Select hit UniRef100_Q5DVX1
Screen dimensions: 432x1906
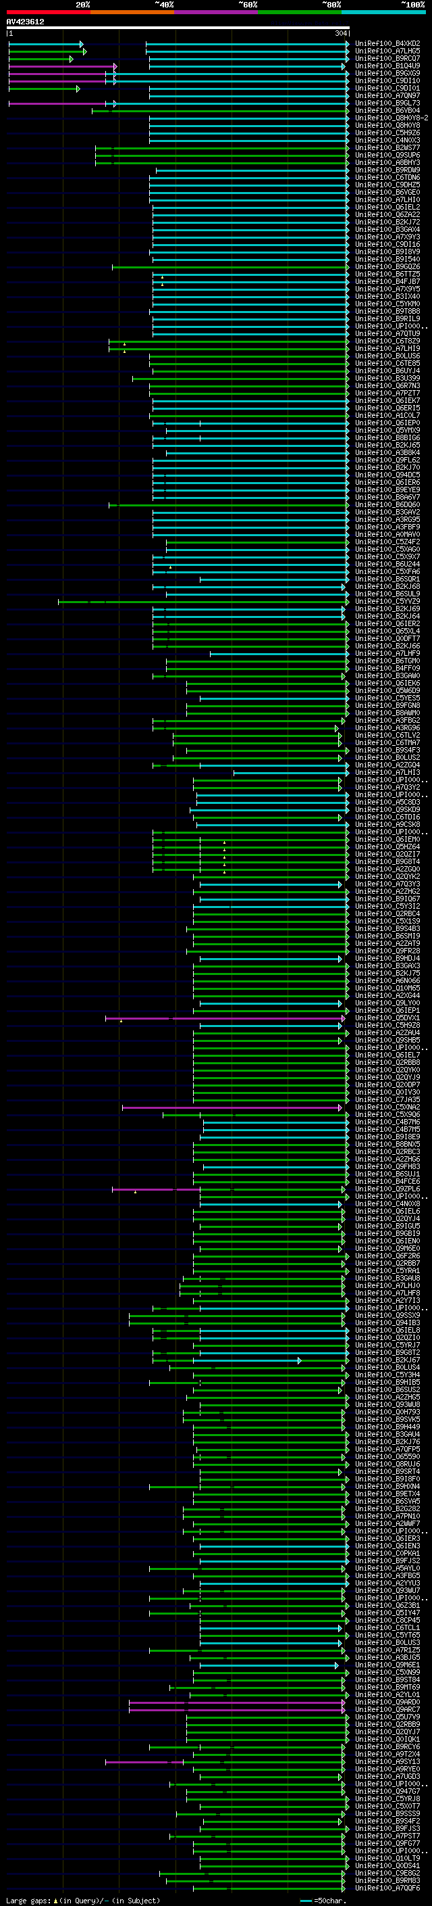click(x=387, y=1018)
